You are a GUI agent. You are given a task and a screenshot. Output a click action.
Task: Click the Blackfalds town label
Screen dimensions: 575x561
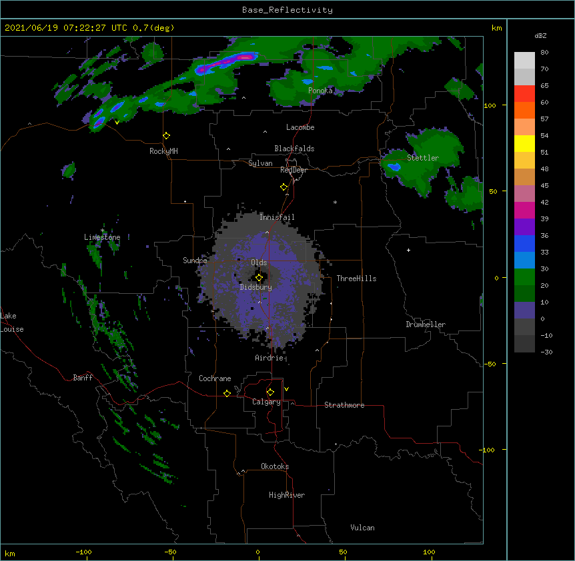[x=294, y=149]
